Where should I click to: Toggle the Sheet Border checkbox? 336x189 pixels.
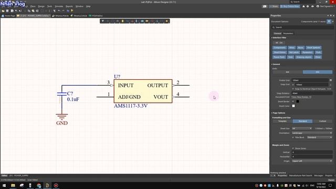pos(293,101)
